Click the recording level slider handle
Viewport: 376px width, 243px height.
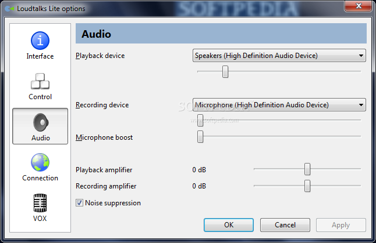click(x=200, y=120)
